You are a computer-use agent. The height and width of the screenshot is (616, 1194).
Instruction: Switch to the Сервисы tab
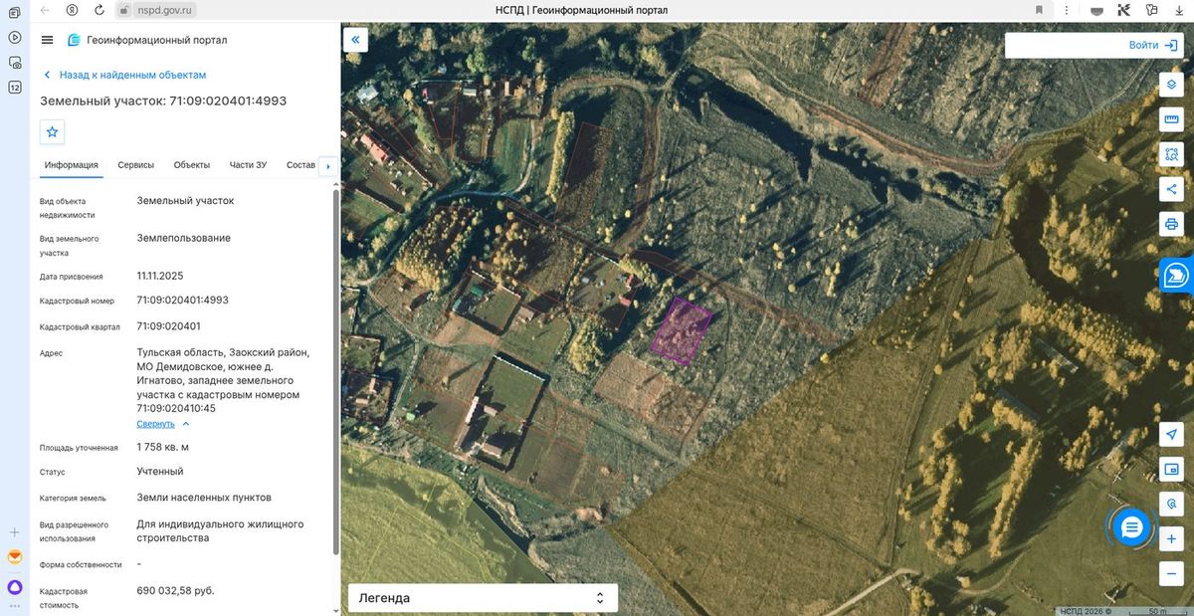(135, 165)
